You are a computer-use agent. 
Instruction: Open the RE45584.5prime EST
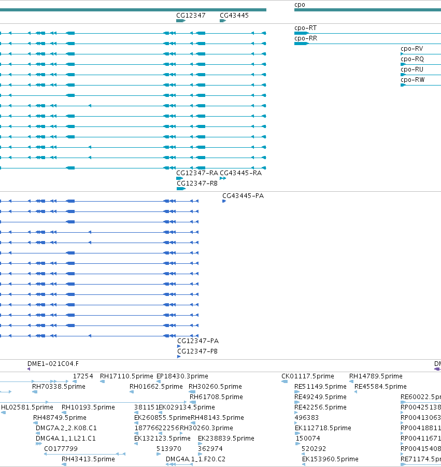(x=380, y=387)
